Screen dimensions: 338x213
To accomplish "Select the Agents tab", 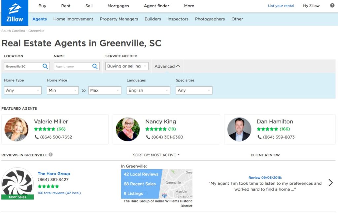I will (40, 19).
